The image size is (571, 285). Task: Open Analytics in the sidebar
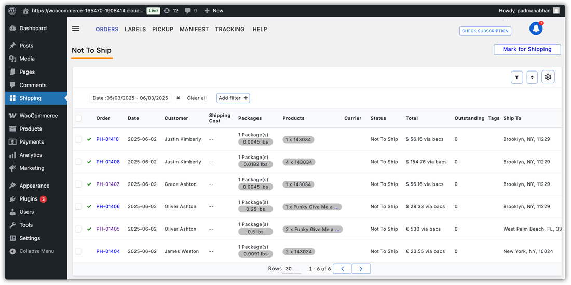(36, 155)
